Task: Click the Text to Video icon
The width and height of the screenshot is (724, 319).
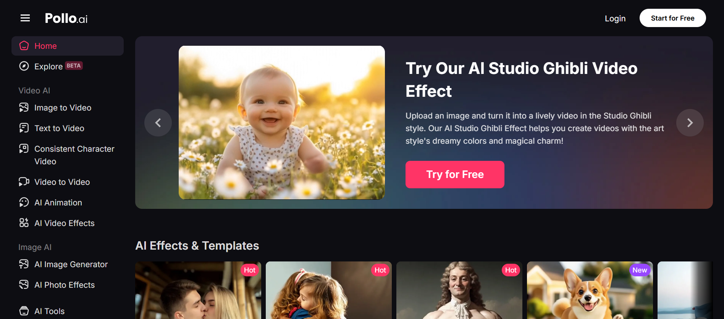Action: point(24,128)
